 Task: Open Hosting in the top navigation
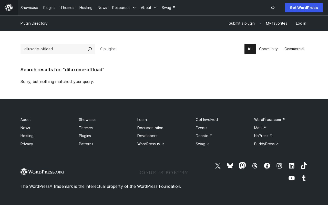pos(86,8)
